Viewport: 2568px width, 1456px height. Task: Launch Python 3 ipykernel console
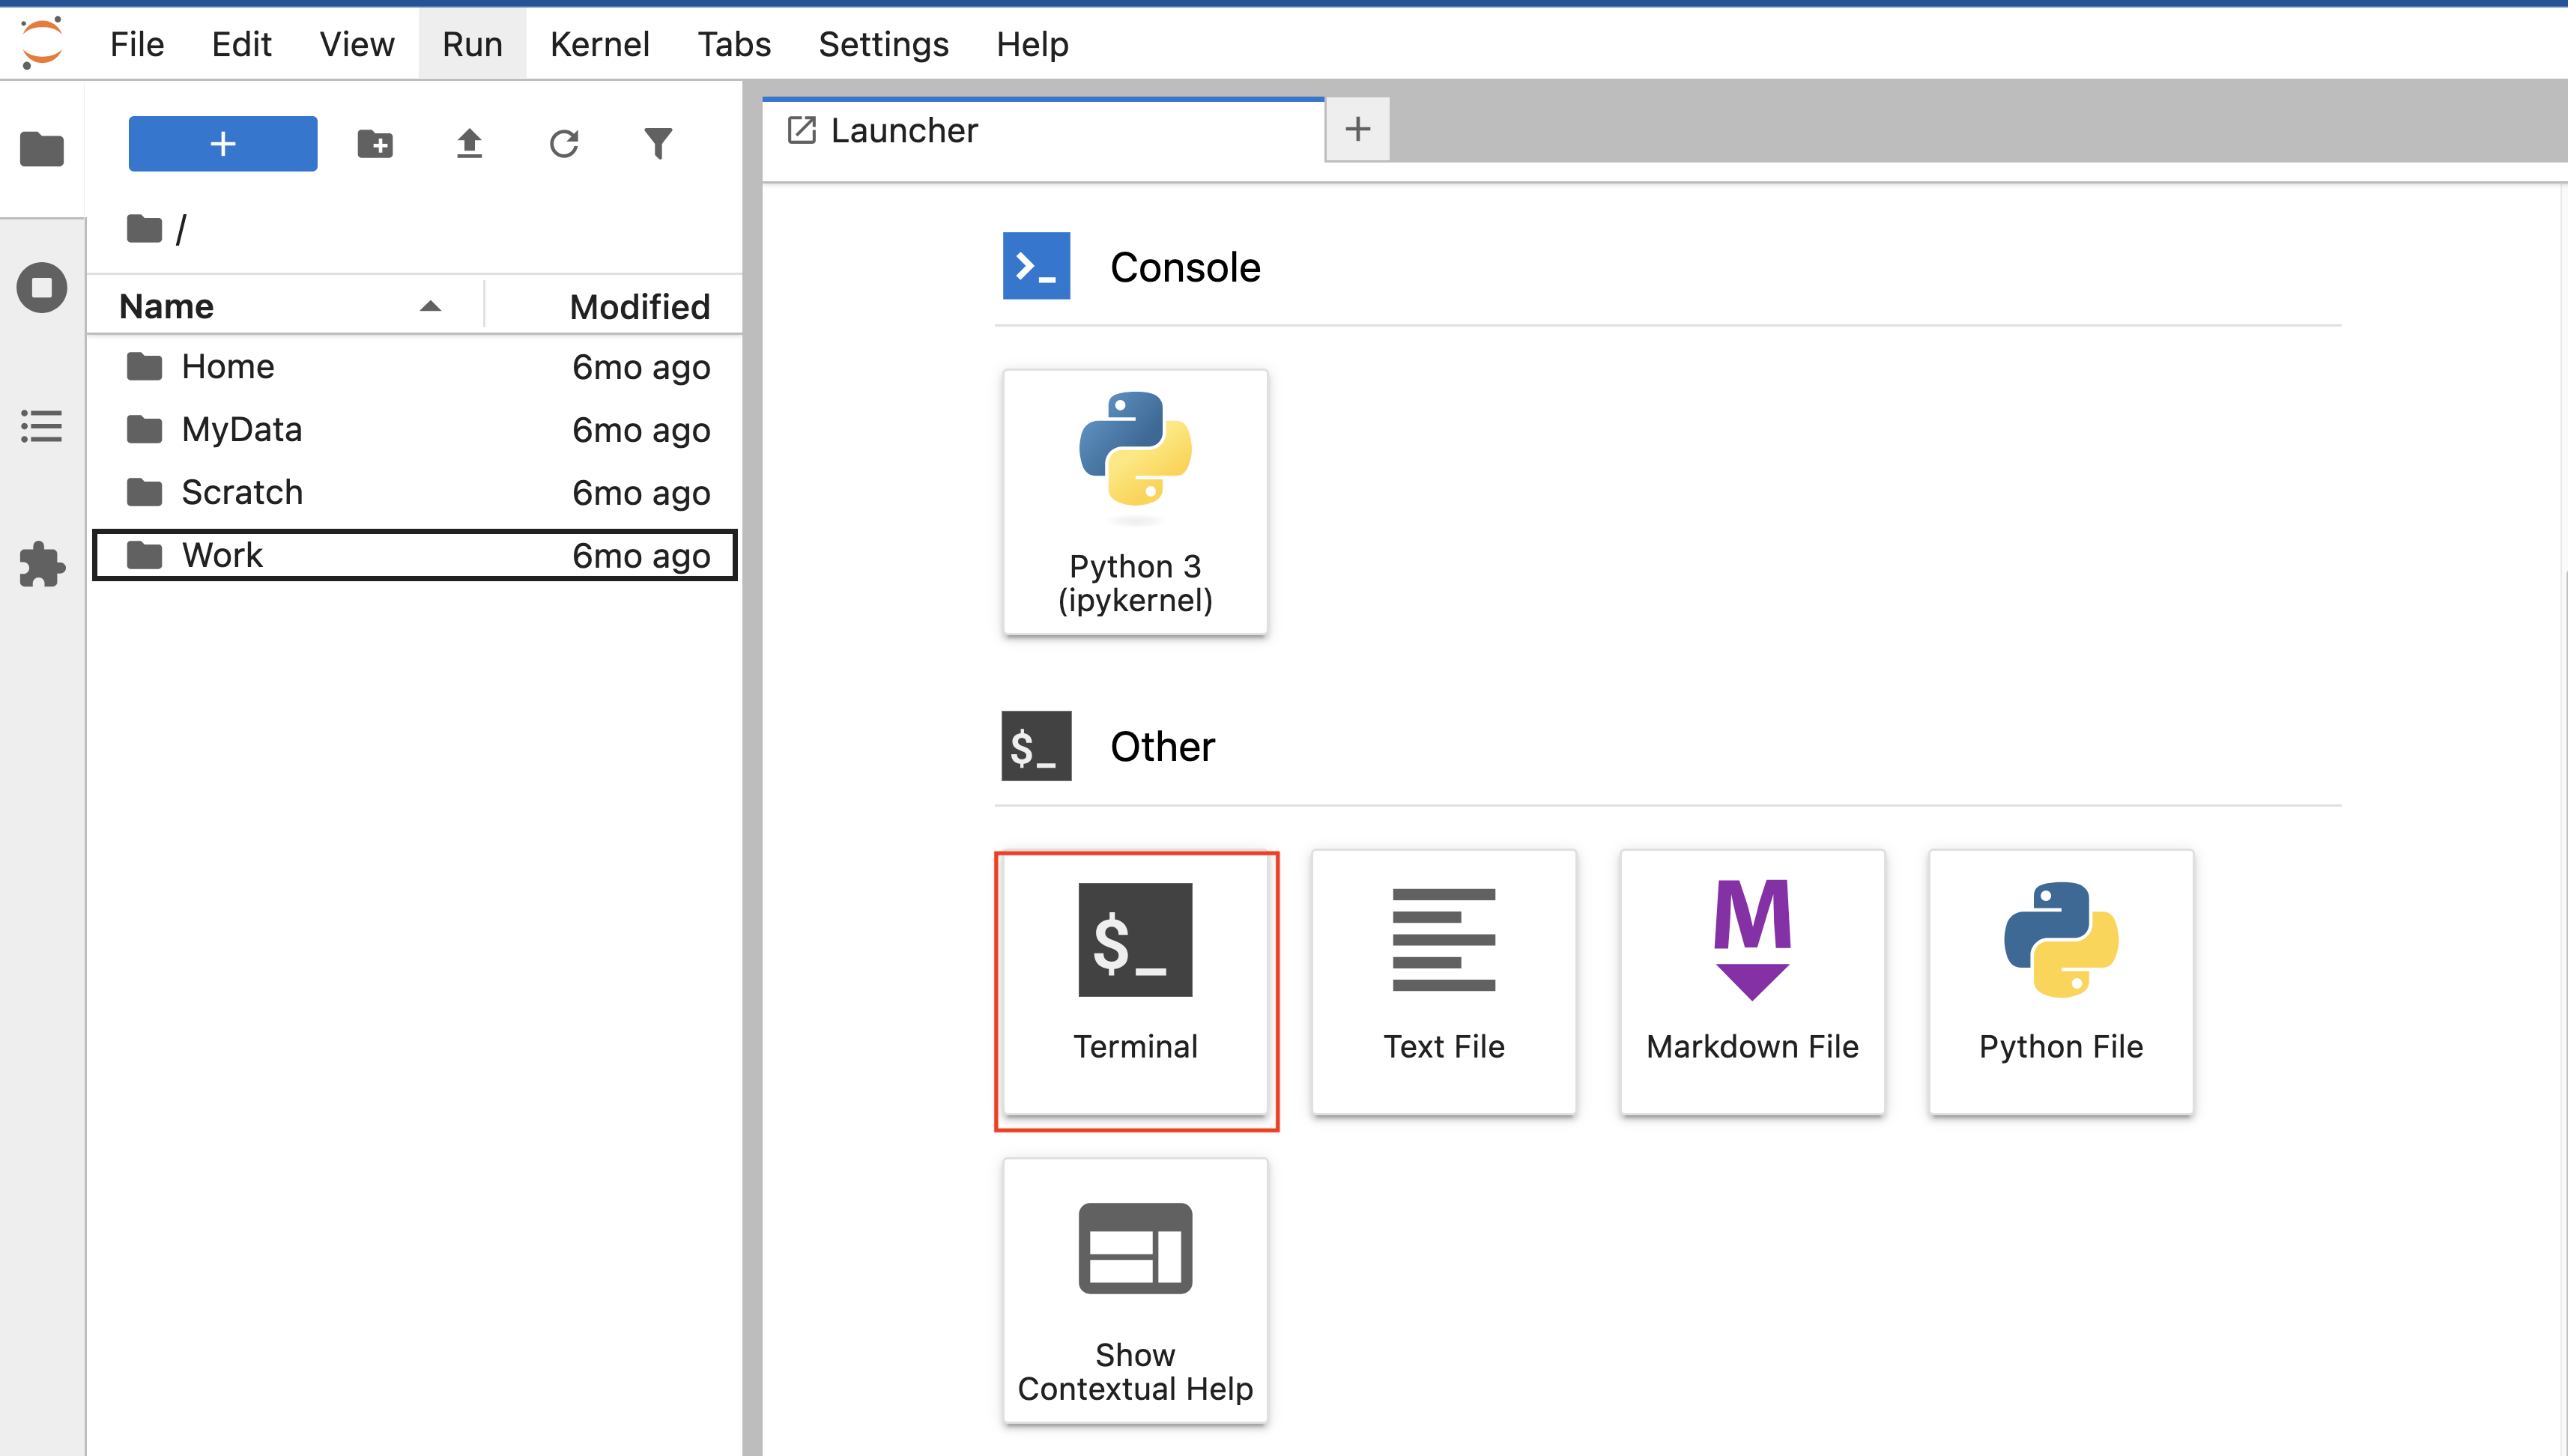point(1135,502)
